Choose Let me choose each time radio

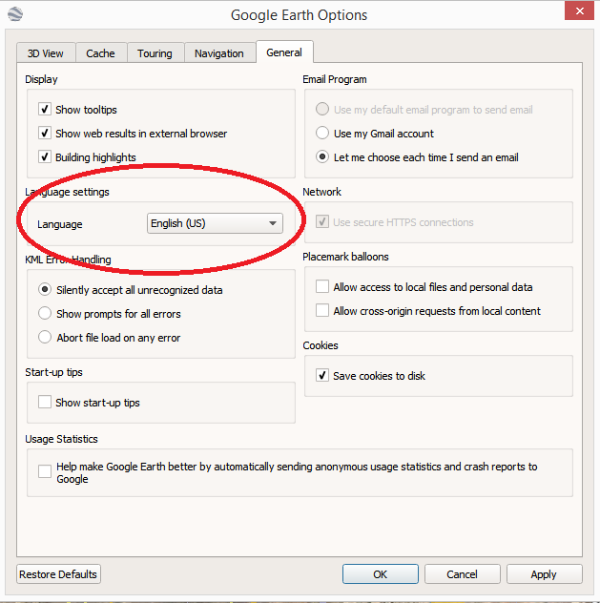322,156
